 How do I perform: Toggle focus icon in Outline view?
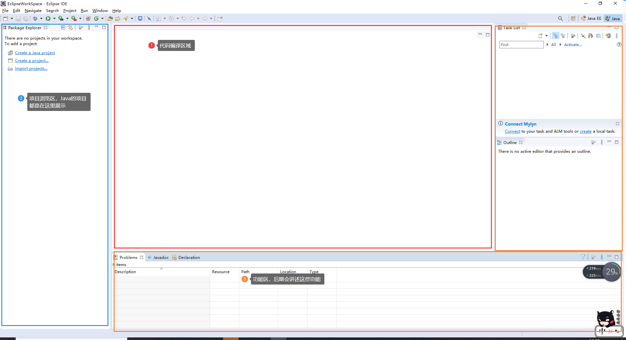click(593, 142)
